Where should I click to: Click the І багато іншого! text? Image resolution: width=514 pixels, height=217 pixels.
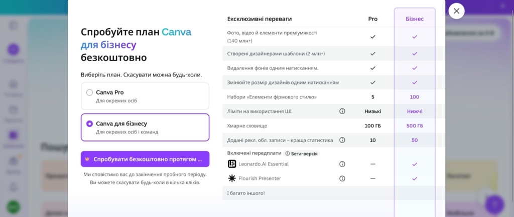(x=246, y=193)
